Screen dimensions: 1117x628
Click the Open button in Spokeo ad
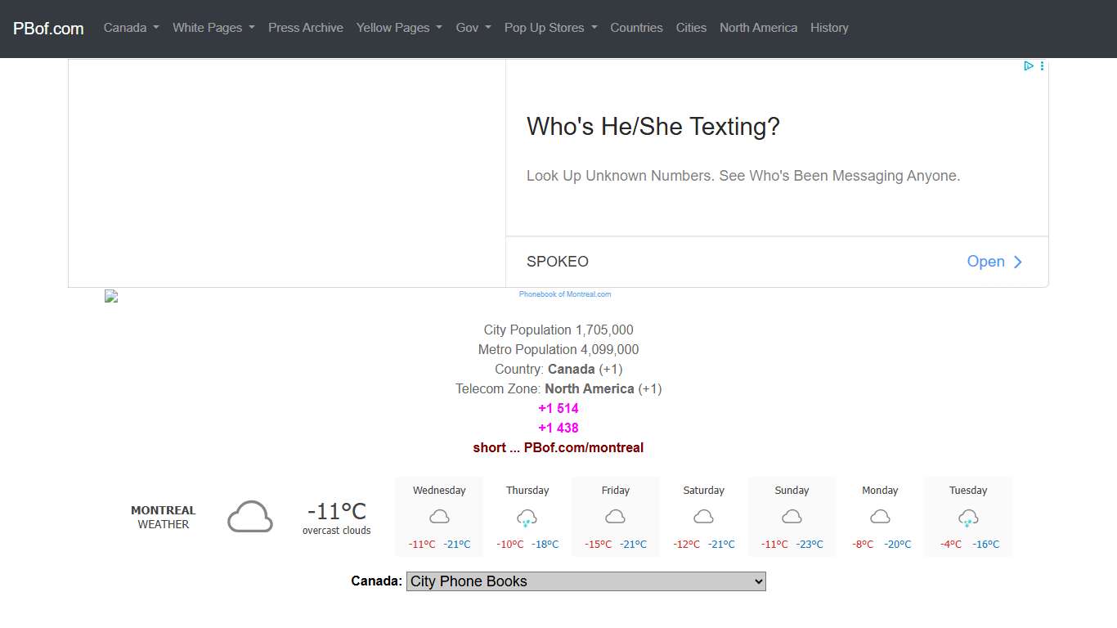click(x=994, y=262)
